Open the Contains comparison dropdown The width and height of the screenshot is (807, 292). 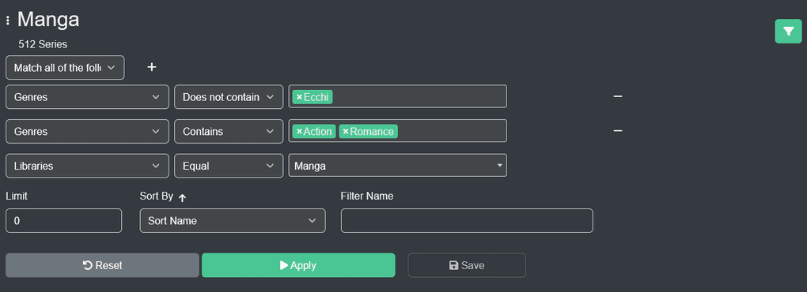[x=229, y=131]
